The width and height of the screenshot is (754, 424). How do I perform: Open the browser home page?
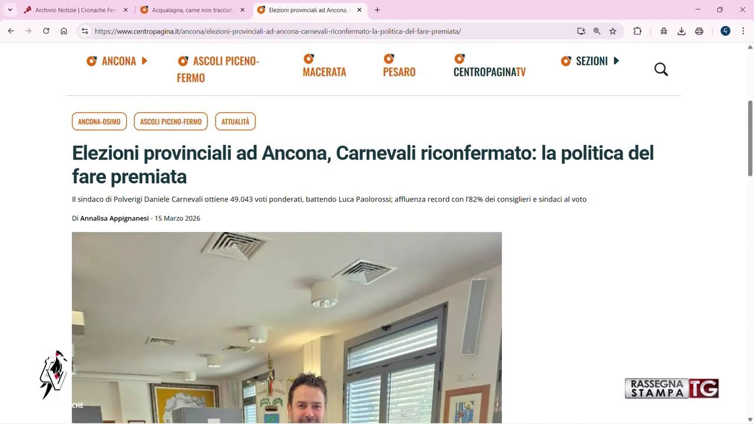[x=64, y=31]
